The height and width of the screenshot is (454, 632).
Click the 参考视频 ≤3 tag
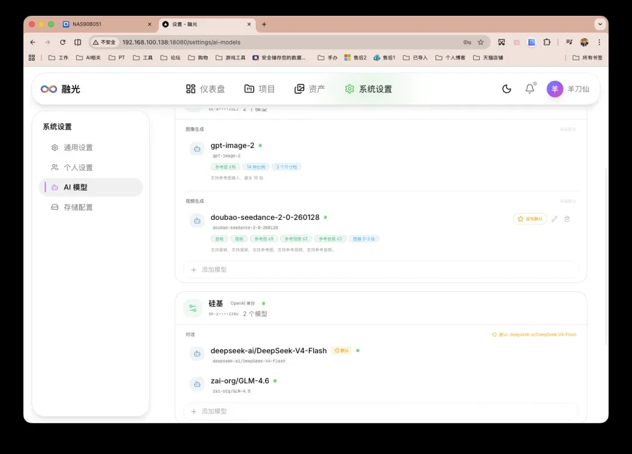click(x=296, y=239)
